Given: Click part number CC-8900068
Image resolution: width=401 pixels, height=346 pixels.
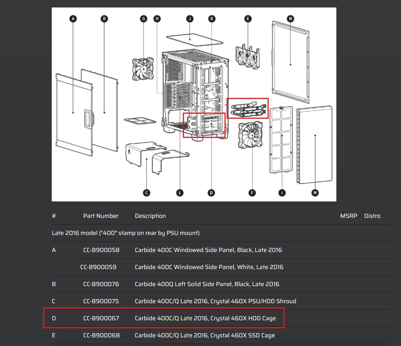Looking at the screenshot, I should (x=101, y=335).
